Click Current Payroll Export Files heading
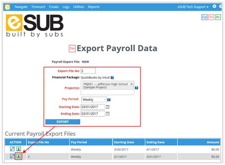 tap(40, 134)
